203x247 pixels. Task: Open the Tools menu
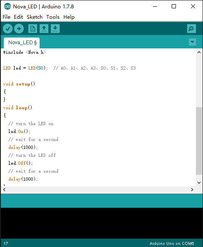tap(53, 17)
